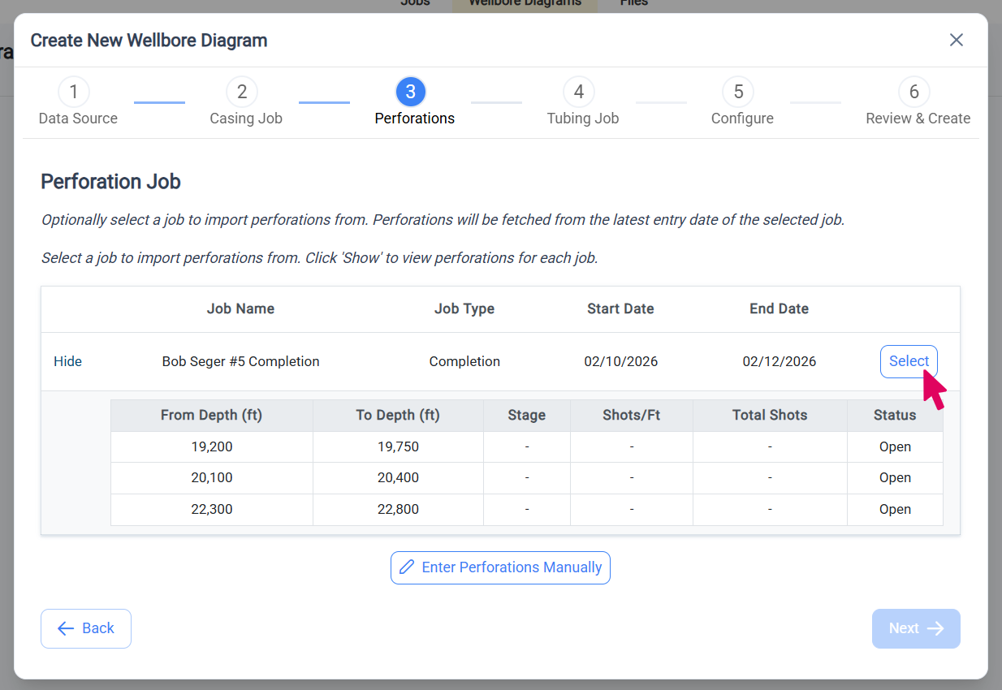Click the Perforation Job heading
The image size is (1002, 690).
[x=110, y=182]
